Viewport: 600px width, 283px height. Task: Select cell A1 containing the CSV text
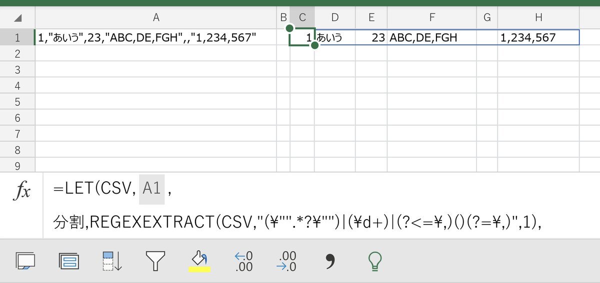point(156,37)
